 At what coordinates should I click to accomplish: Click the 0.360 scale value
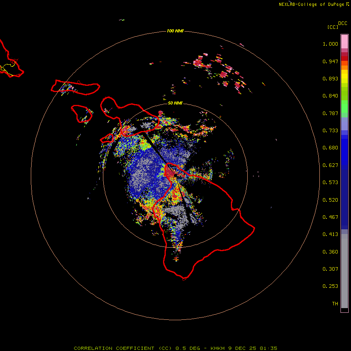330,252
